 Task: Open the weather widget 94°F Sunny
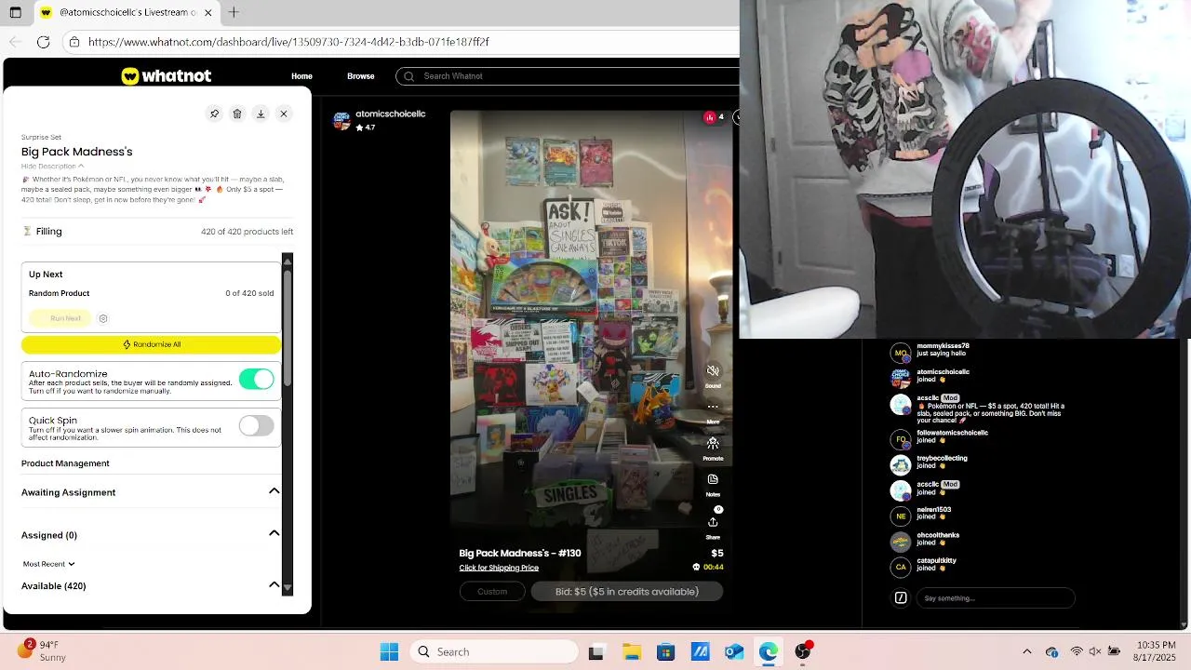42,651
